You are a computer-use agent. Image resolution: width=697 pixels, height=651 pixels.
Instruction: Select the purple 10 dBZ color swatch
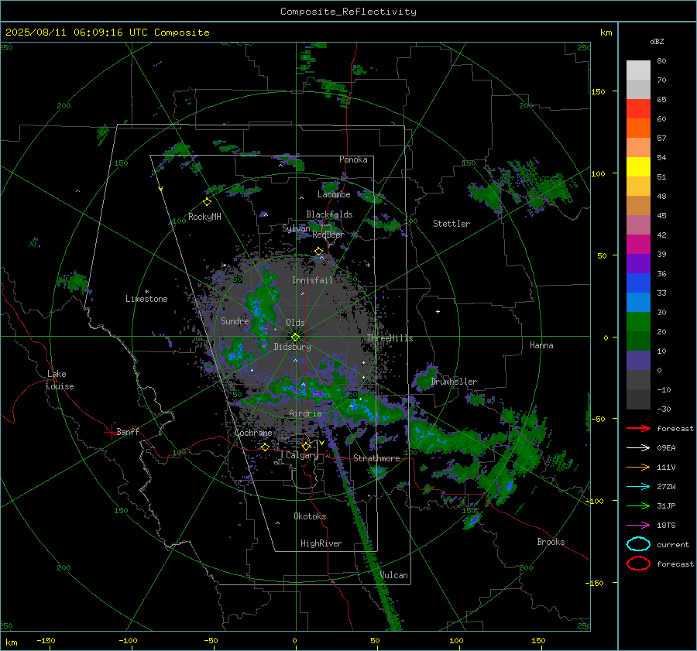(638, 360)
